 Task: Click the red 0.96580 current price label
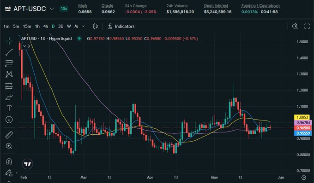[303, 128]
